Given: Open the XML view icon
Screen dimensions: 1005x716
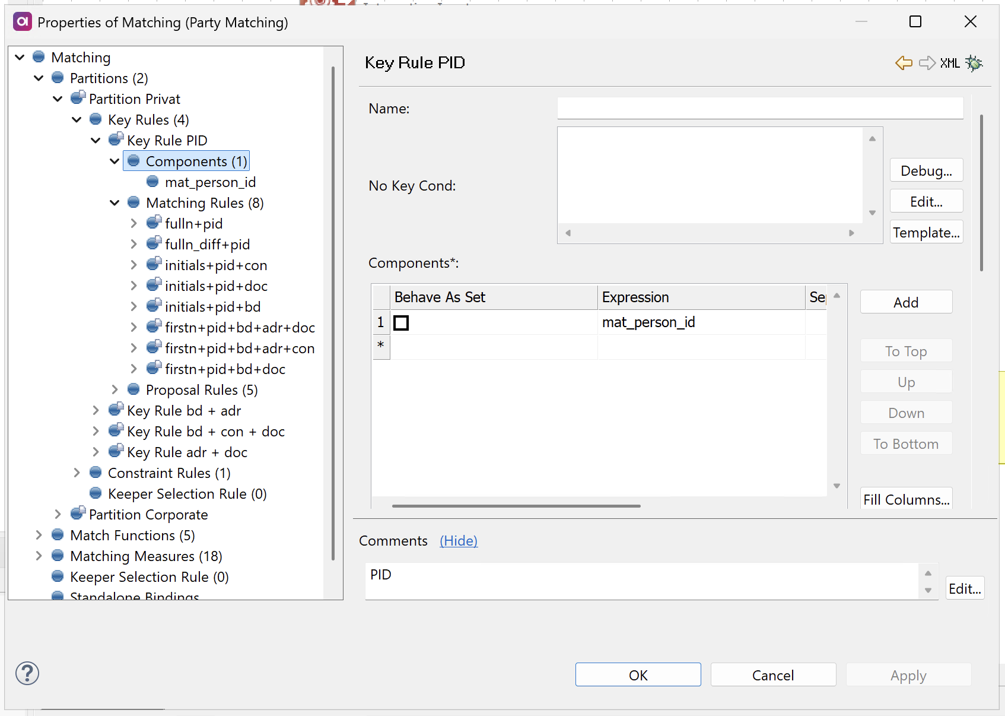Looking at the screenshot, I should tap(949, 63).
